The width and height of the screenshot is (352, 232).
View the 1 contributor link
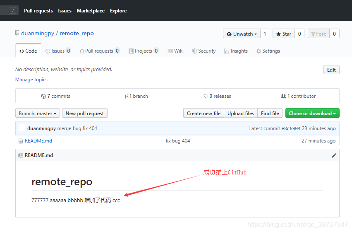[298, 96]
